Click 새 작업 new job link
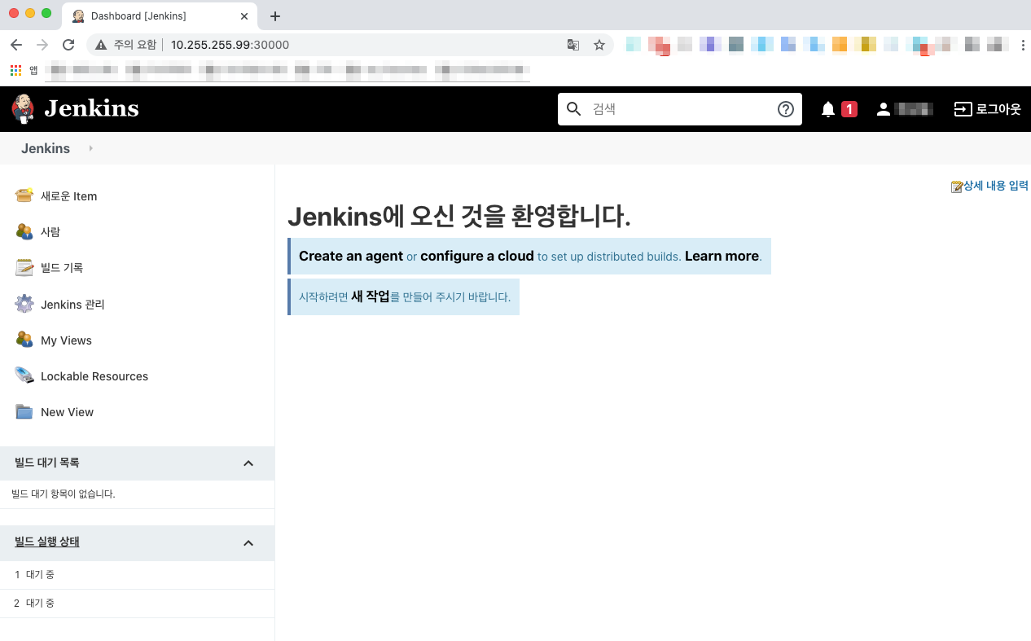The image size is (1031, 641). pyautogui.click(x=371, y=296)
